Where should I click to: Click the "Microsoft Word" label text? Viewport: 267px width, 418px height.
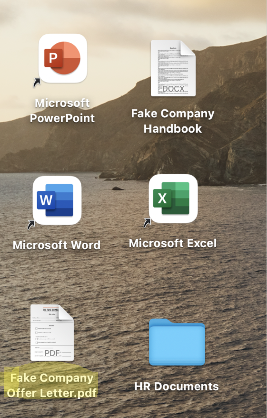(57, 245)
